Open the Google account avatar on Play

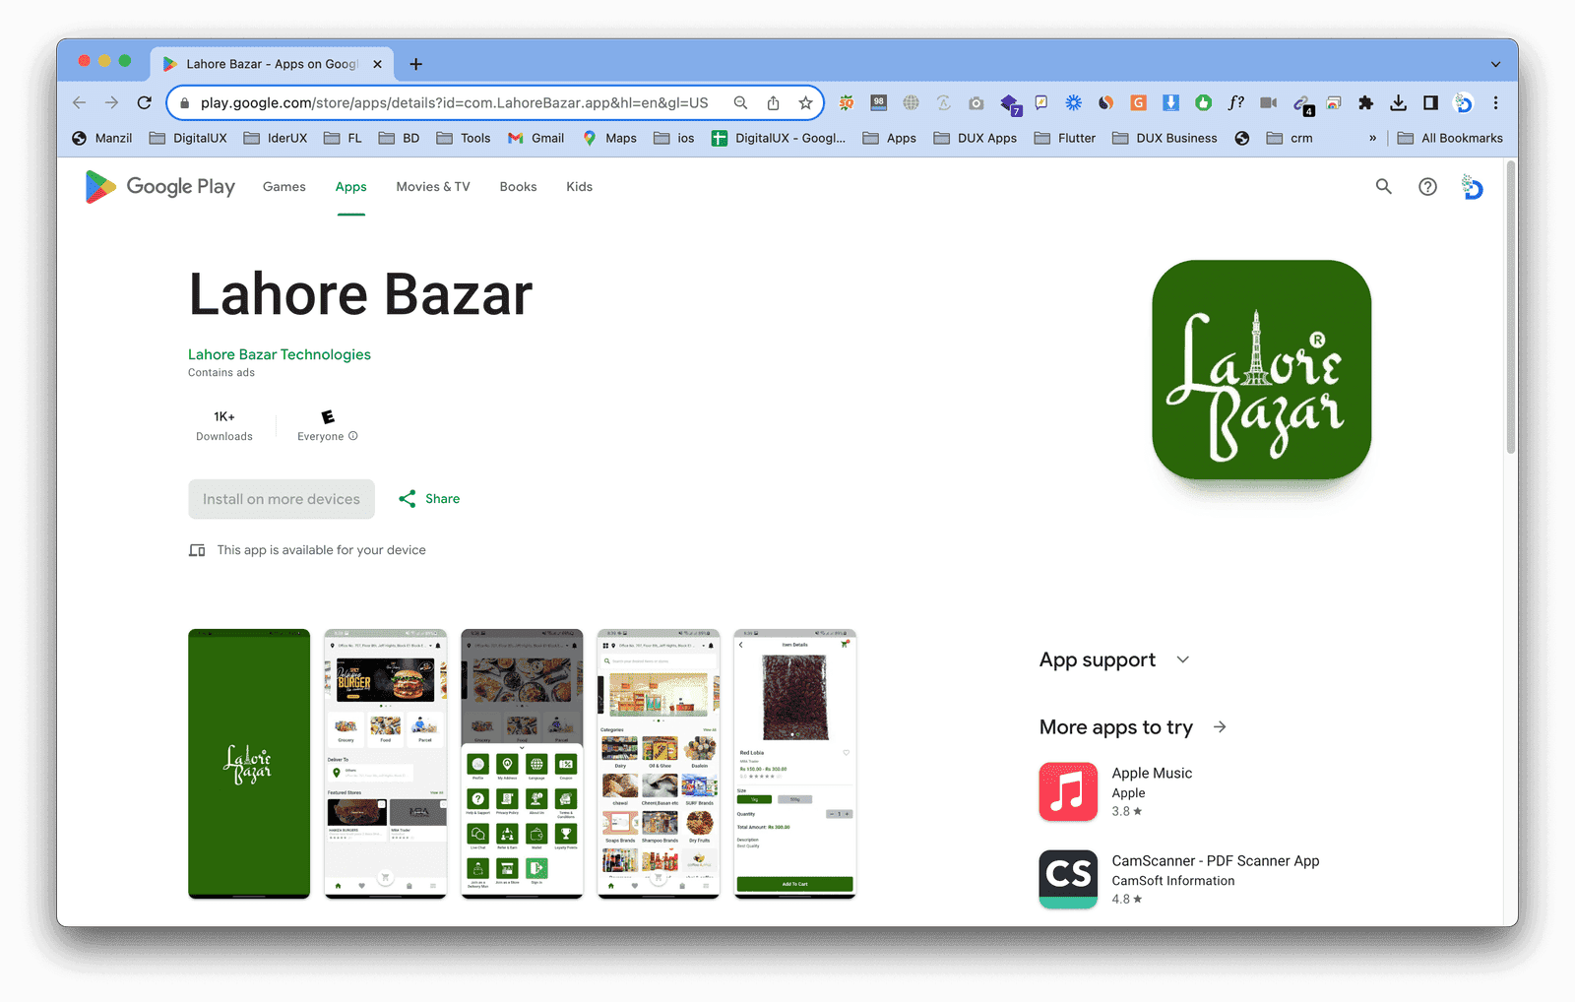click(x=1473, y=186)
